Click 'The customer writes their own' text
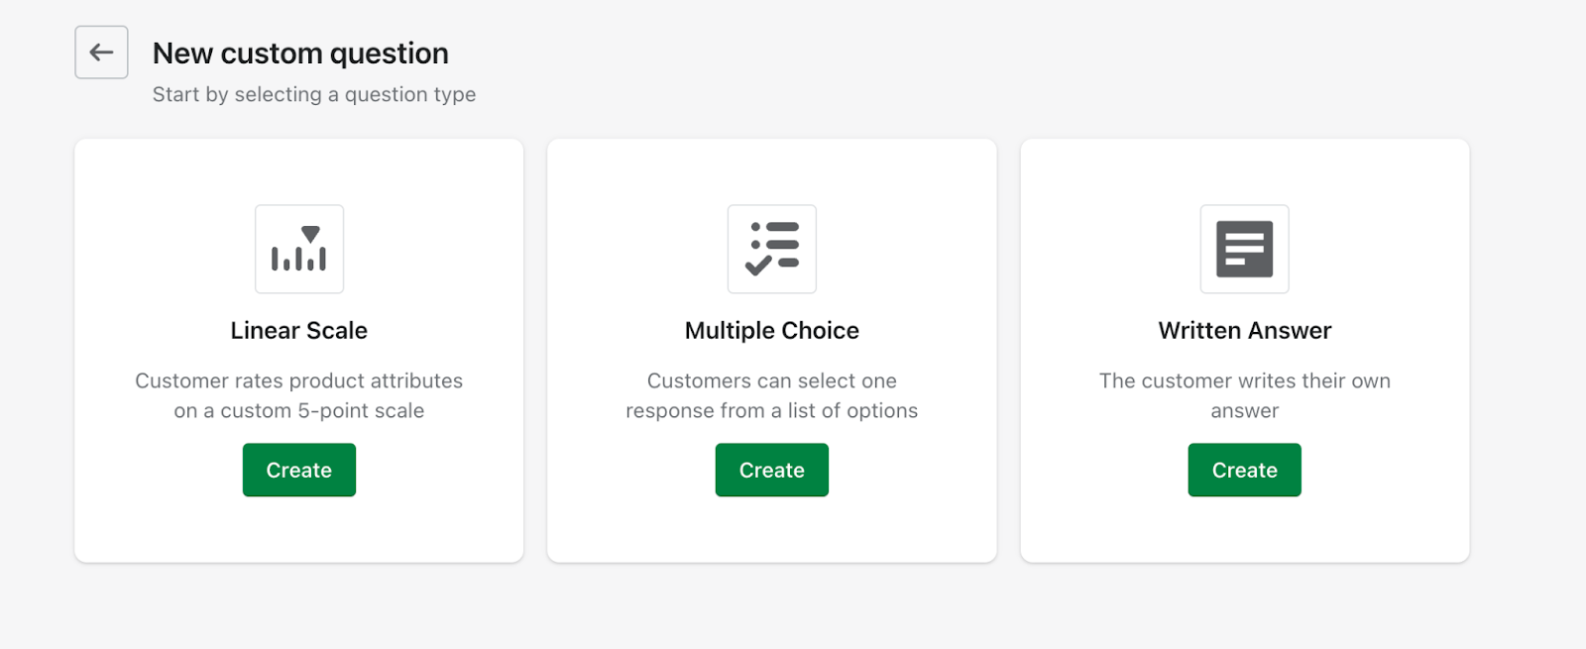Viewport: 1586px width, 649px height. 1245,381
